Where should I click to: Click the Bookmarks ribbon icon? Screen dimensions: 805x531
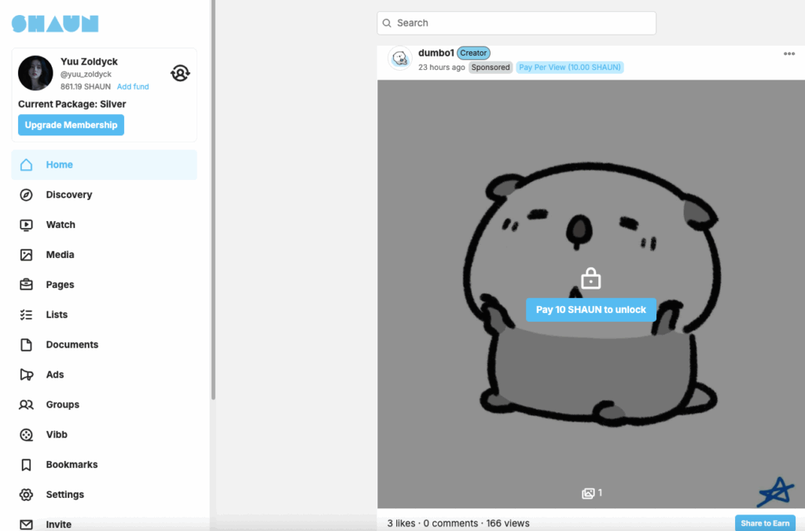(26, 465)
